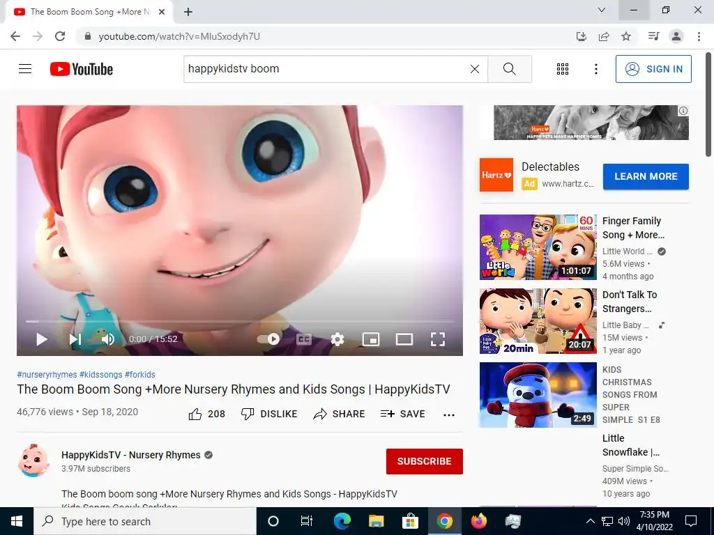Open the Finger Family Song thumbnail
This screenshot has height=535, width=714.
538,247
